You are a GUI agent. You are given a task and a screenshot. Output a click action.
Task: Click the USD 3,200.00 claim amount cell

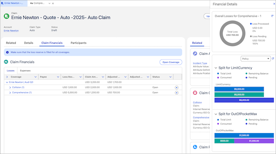pos(92,82)
